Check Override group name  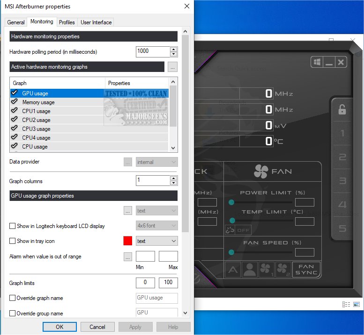[12, 313]
